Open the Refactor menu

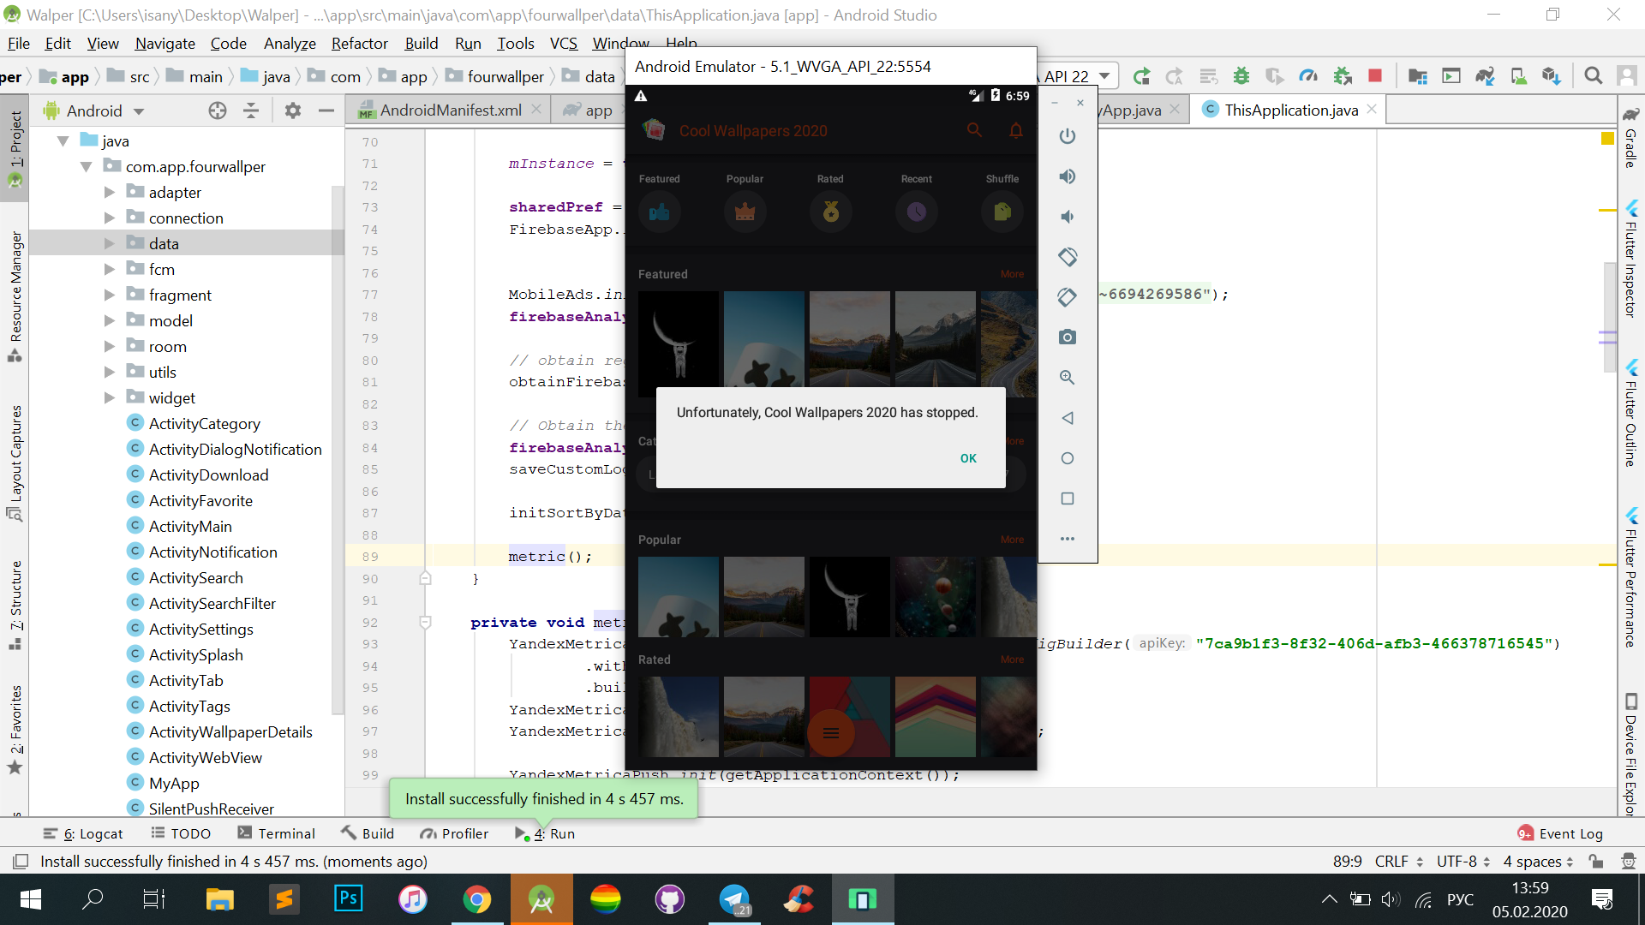click(359, 44)
